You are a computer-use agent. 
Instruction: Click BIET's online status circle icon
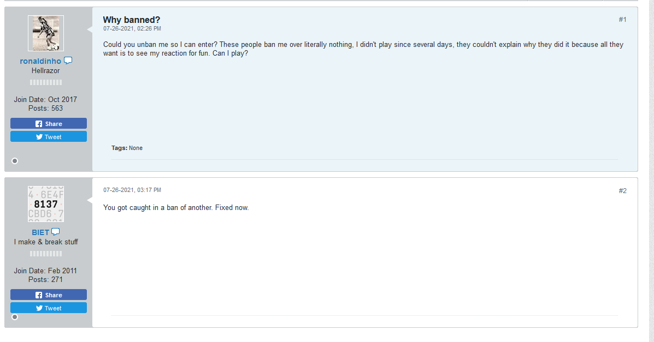(15, 317)
